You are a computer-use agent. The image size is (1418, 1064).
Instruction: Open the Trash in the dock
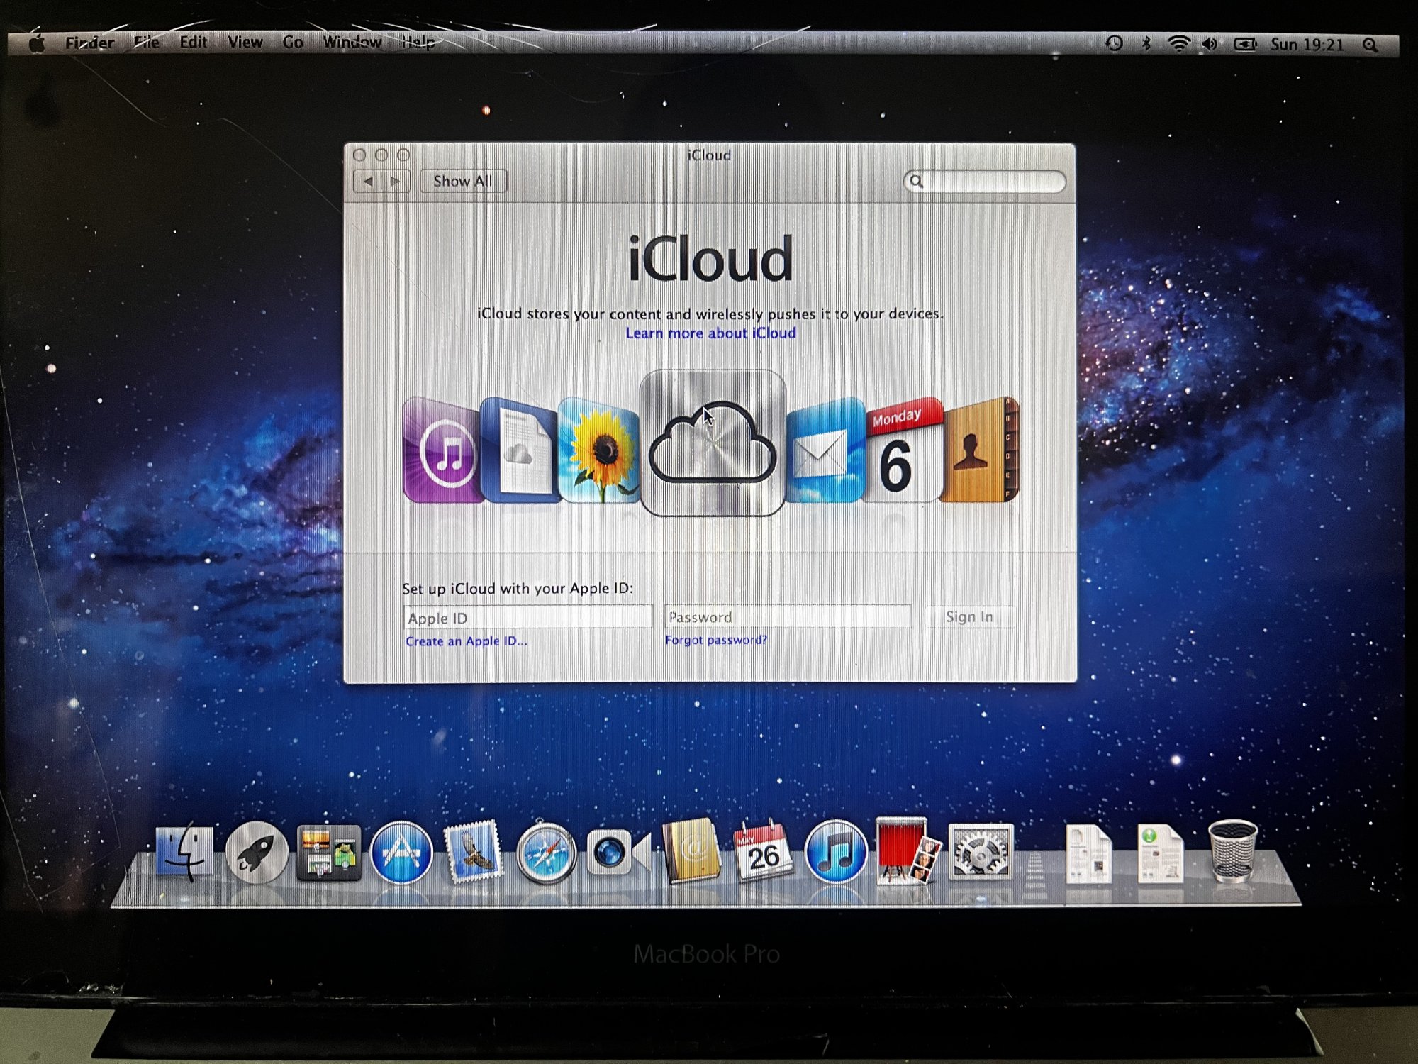coord(1232,851)
